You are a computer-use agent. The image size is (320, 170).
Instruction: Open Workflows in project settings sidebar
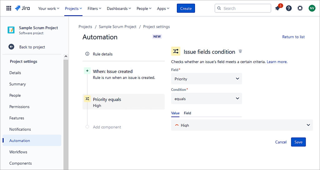coord(18,152)
